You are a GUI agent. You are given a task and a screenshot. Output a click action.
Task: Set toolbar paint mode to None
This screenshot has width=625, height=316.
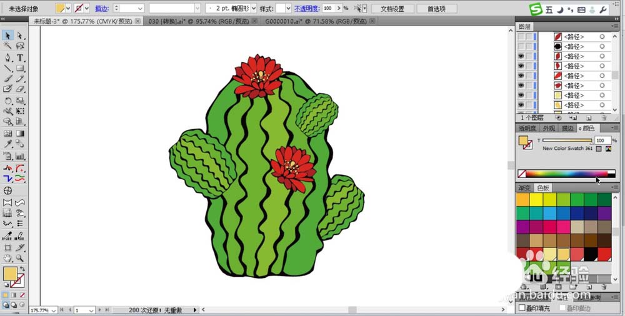(x=22, y=295)
